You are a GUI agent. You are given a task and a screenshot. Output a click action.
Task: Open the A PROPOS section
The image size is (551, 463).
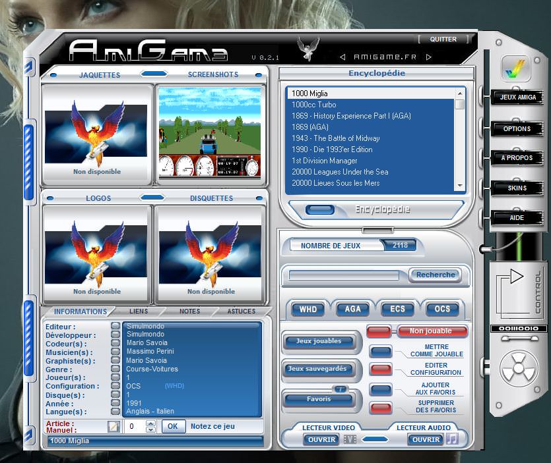(x=517, y=158)
